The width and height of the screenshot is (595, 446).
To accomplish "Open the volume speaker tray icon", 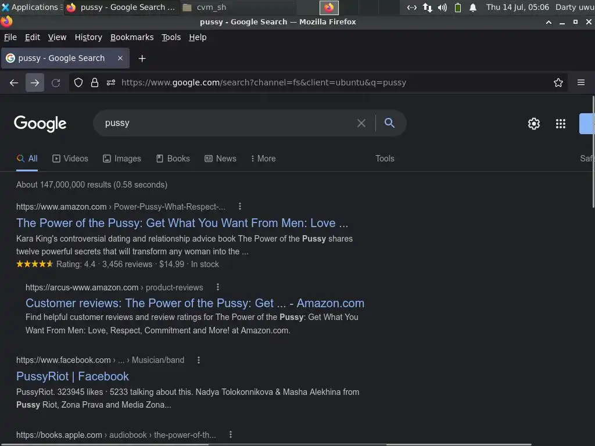I will (x=442, y=8).
